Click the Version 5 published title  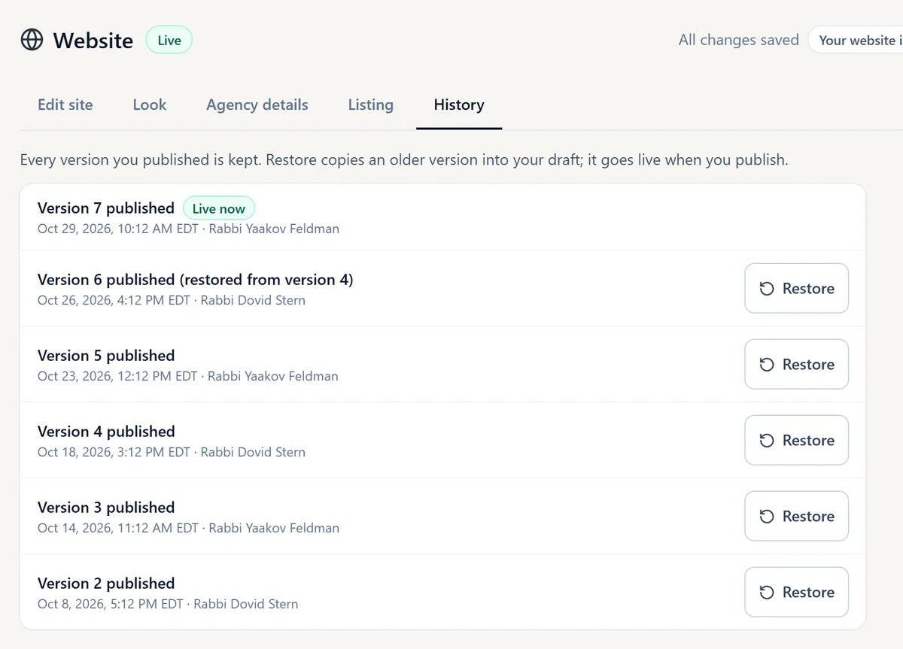[106, 356]
